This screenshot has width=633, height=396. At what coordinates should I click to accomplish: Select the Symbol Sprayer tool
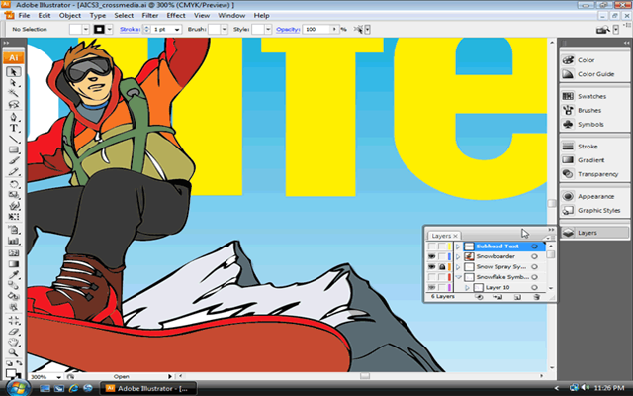point(13,230)
